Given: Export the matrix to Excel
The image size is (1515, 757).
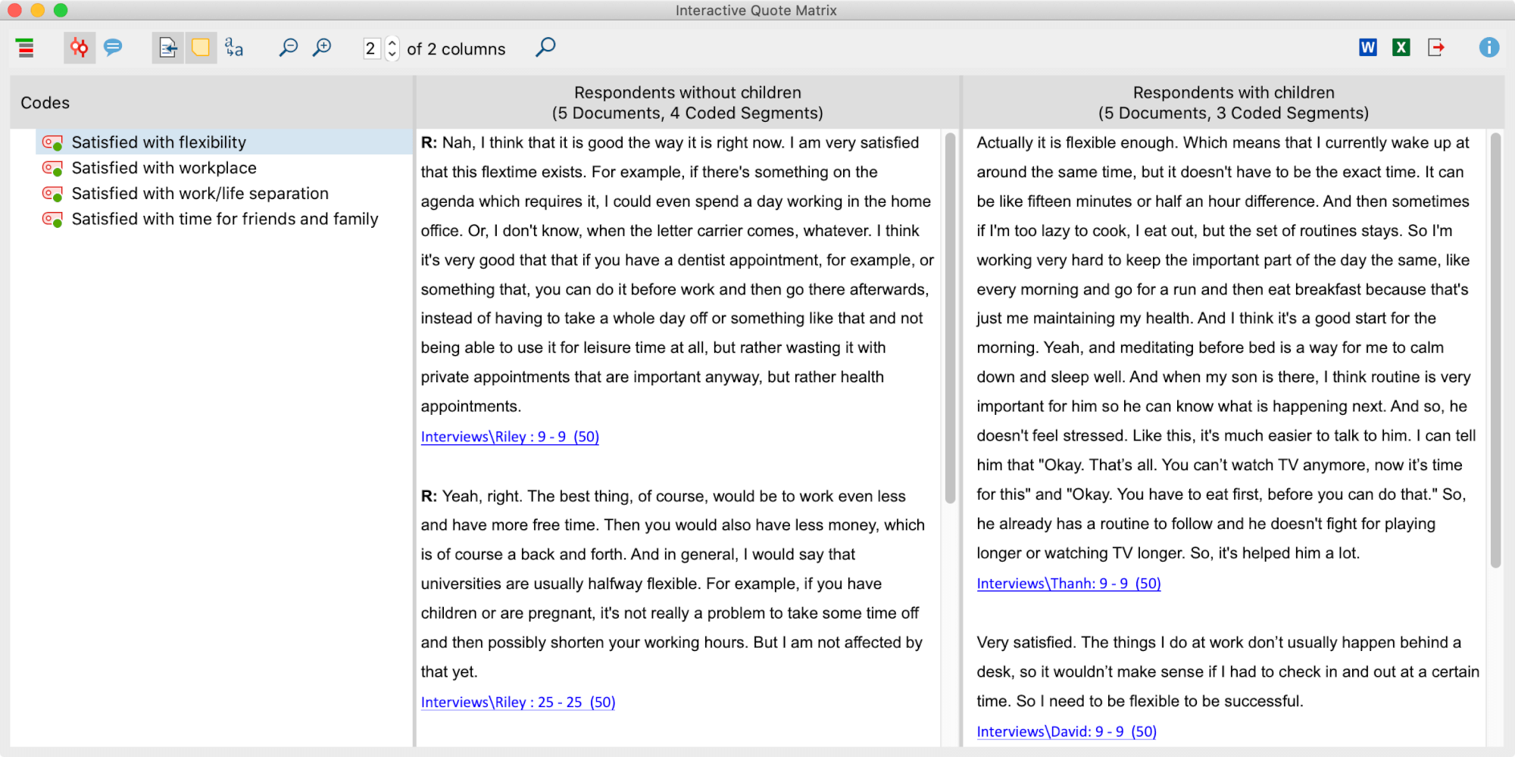Looking at the screenshot, I should coord(1401,47).
